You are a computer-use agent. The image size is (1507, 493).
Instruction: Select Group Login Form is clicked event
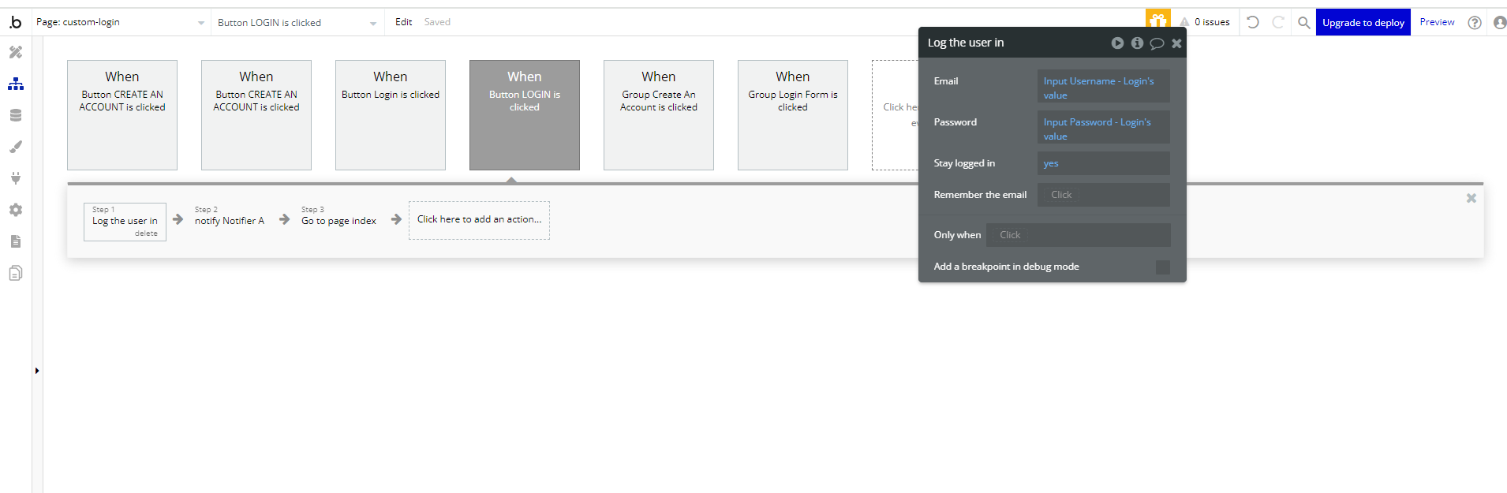pos(793,115)
